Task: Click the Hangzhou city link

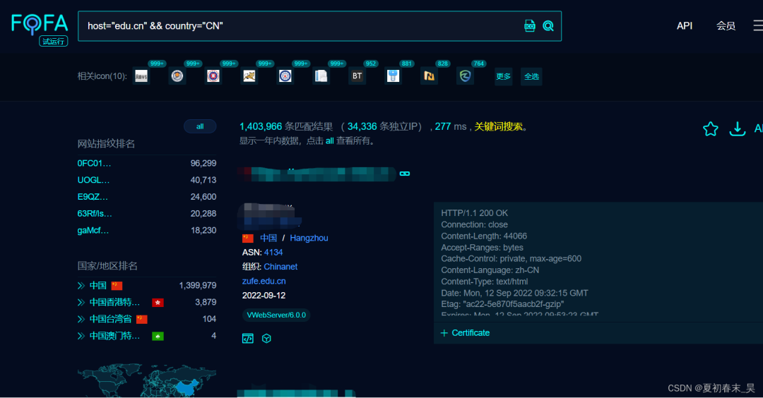Action: coord(309,238)
